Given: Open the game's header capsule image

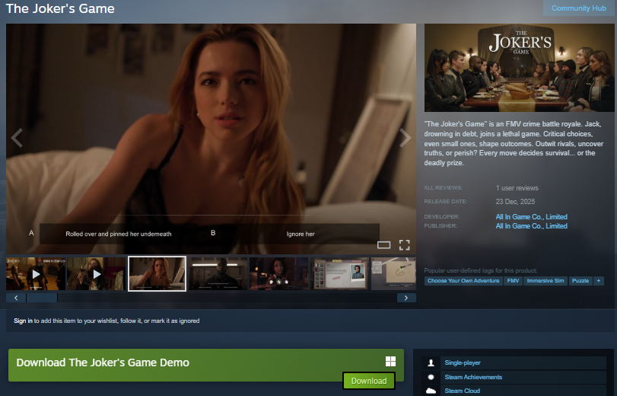Looking at the screenshot, I should point(519,68).
